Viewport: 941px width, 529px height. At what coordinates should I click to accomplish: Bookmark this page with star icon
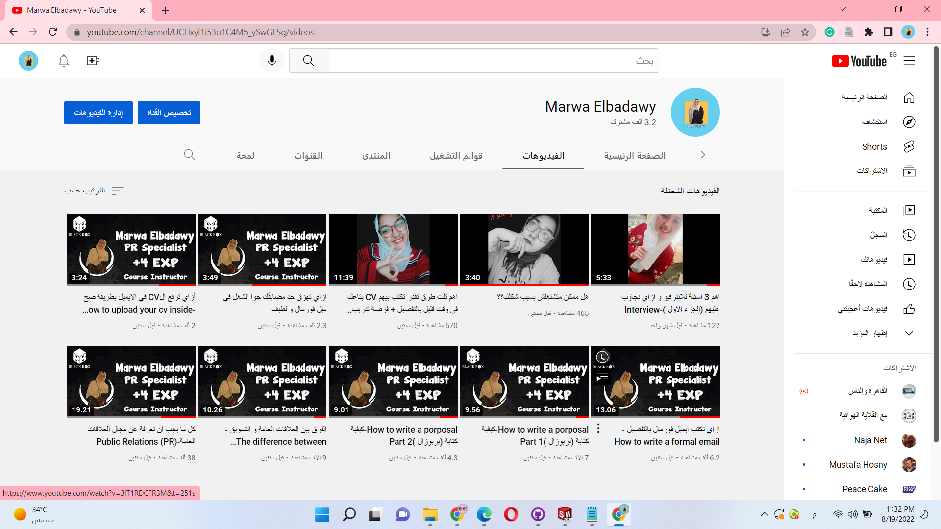pyautogui.click(x=805, y=32)
